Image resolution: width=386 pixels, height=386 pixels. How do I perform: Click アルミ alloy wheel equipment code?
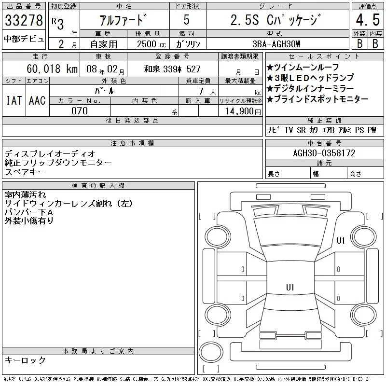(345, 130)
